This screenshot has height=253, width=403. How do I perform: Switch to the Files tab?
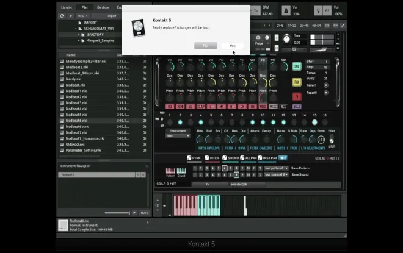pyautogui.click(x=84, y=7)
